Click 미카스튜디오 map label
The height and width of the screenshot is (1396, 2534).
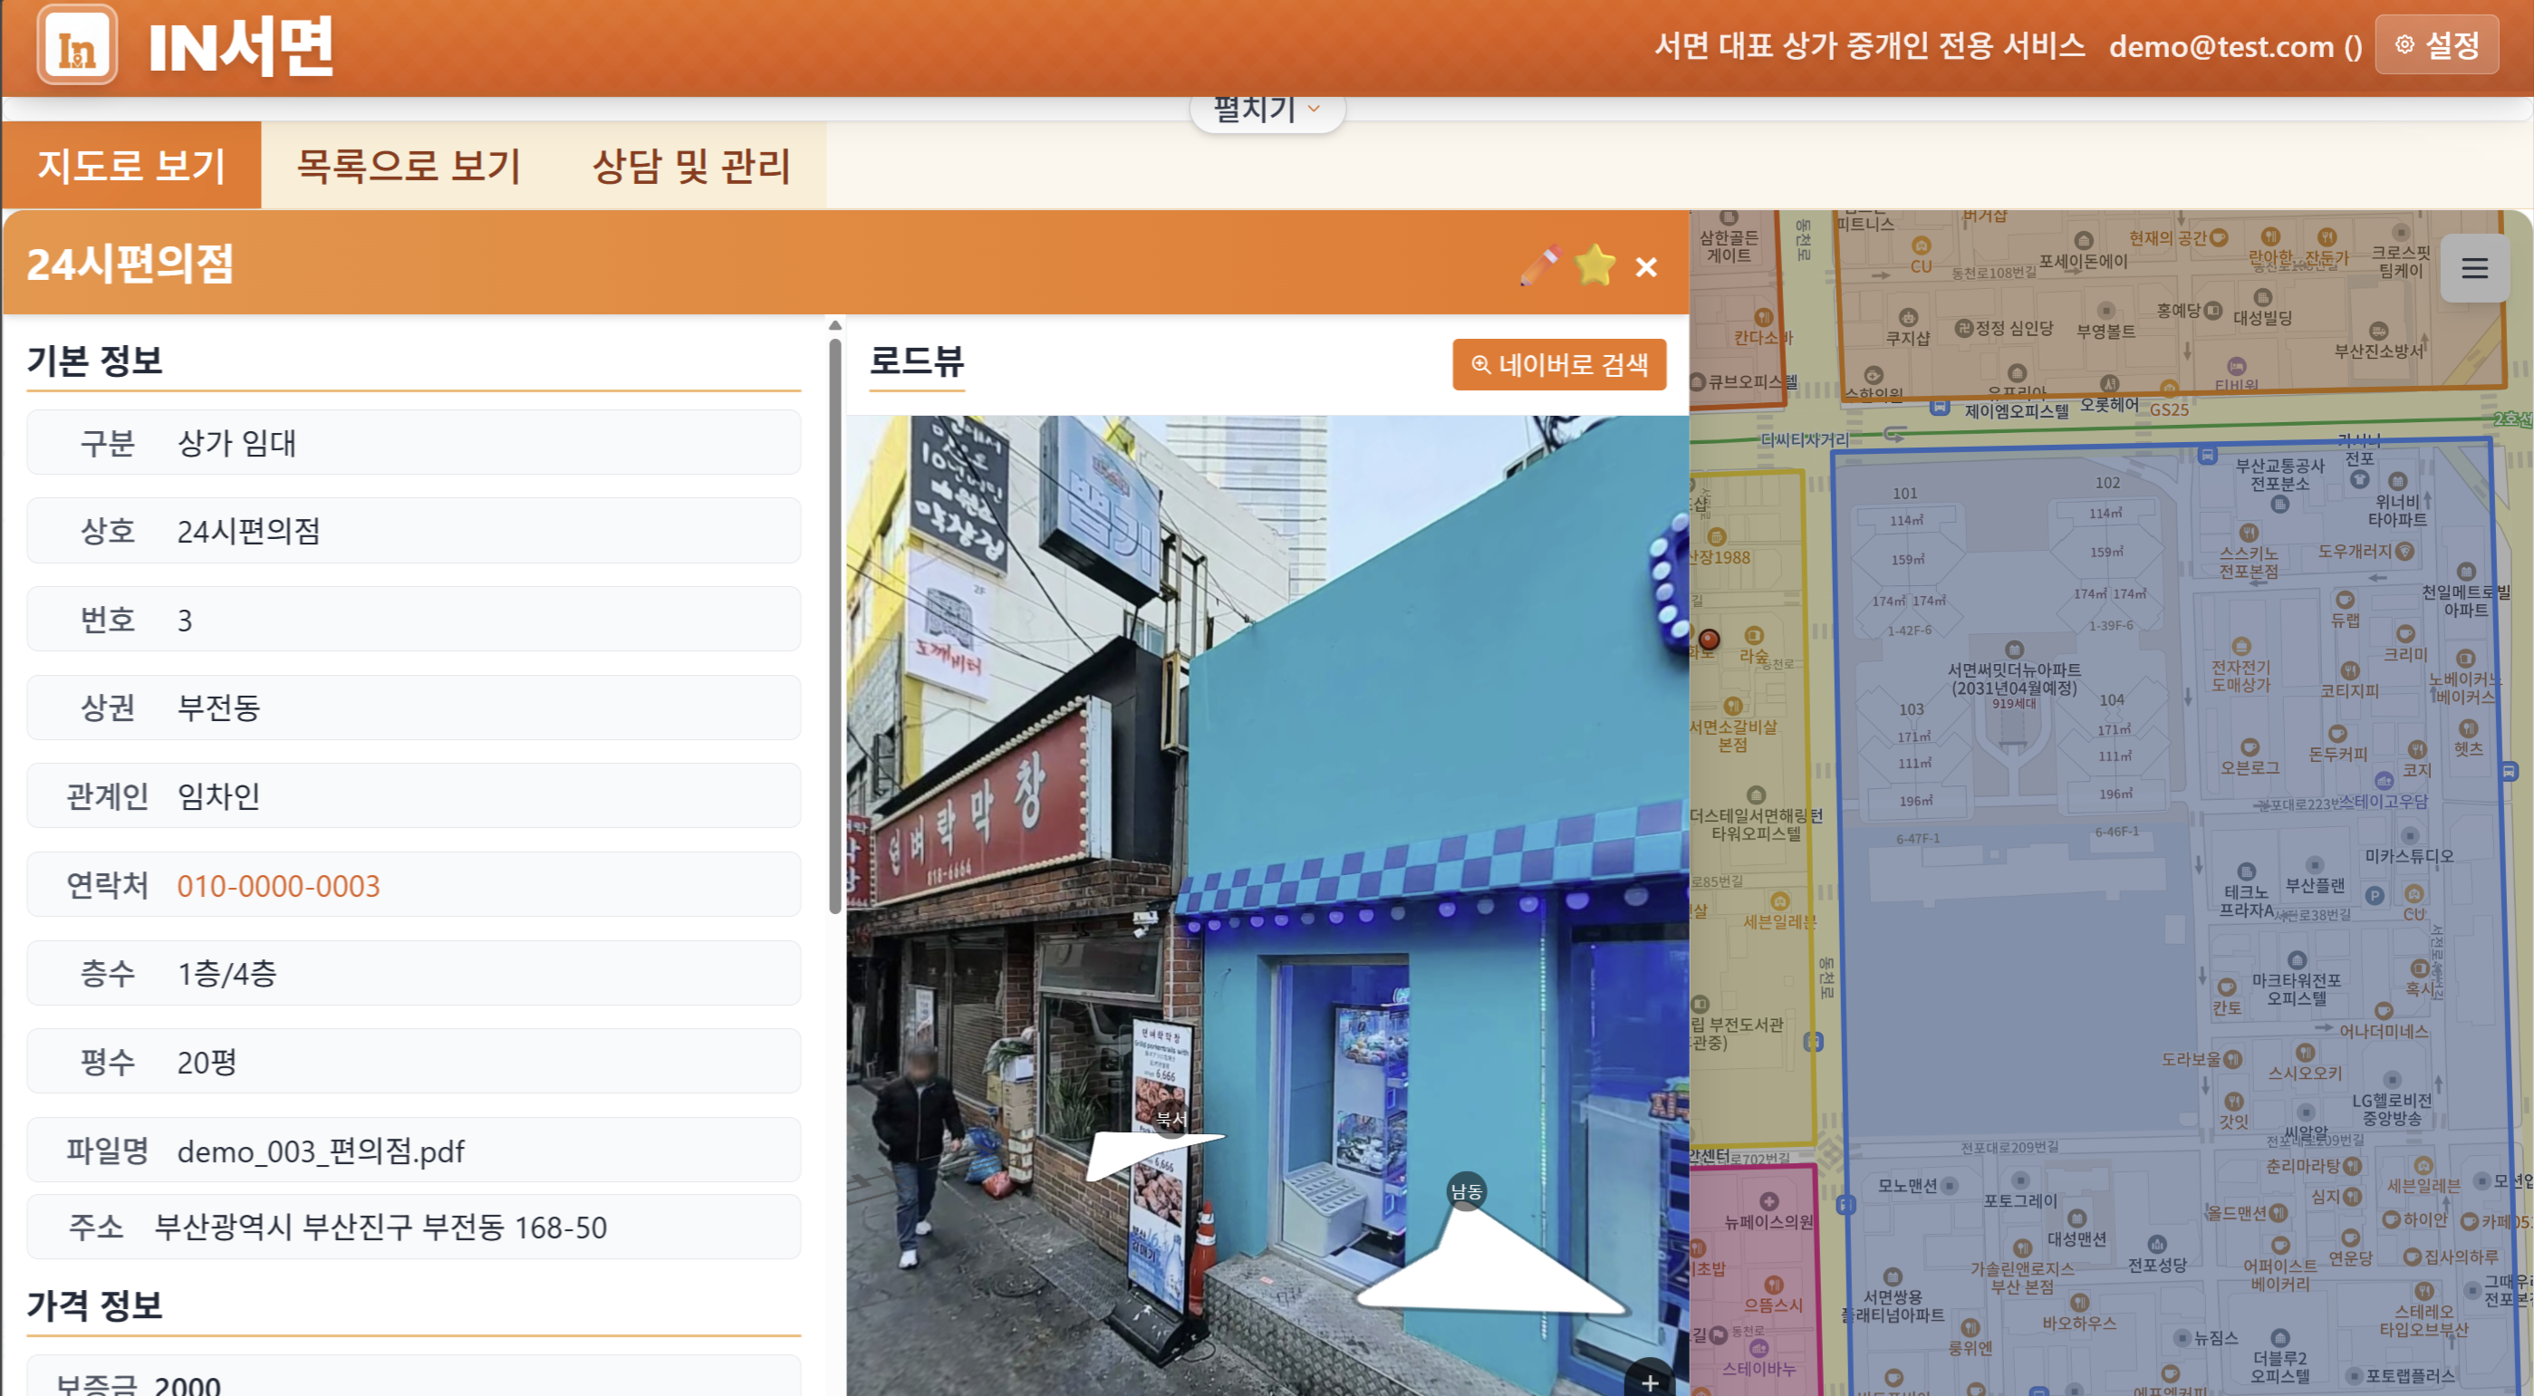pos(2409,856)
